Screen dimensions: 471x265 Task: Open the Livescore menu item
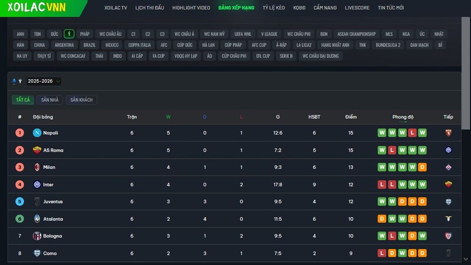click(x=357, y=8)
